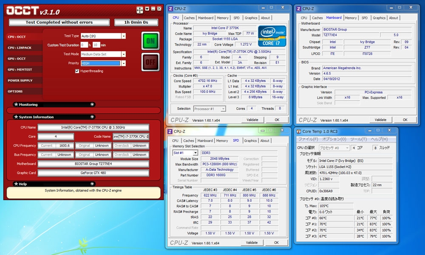This screenshot has width=425, height=255.
Task: Select the CPU : LINPACK test tab
Action: [x=20, y=48]
